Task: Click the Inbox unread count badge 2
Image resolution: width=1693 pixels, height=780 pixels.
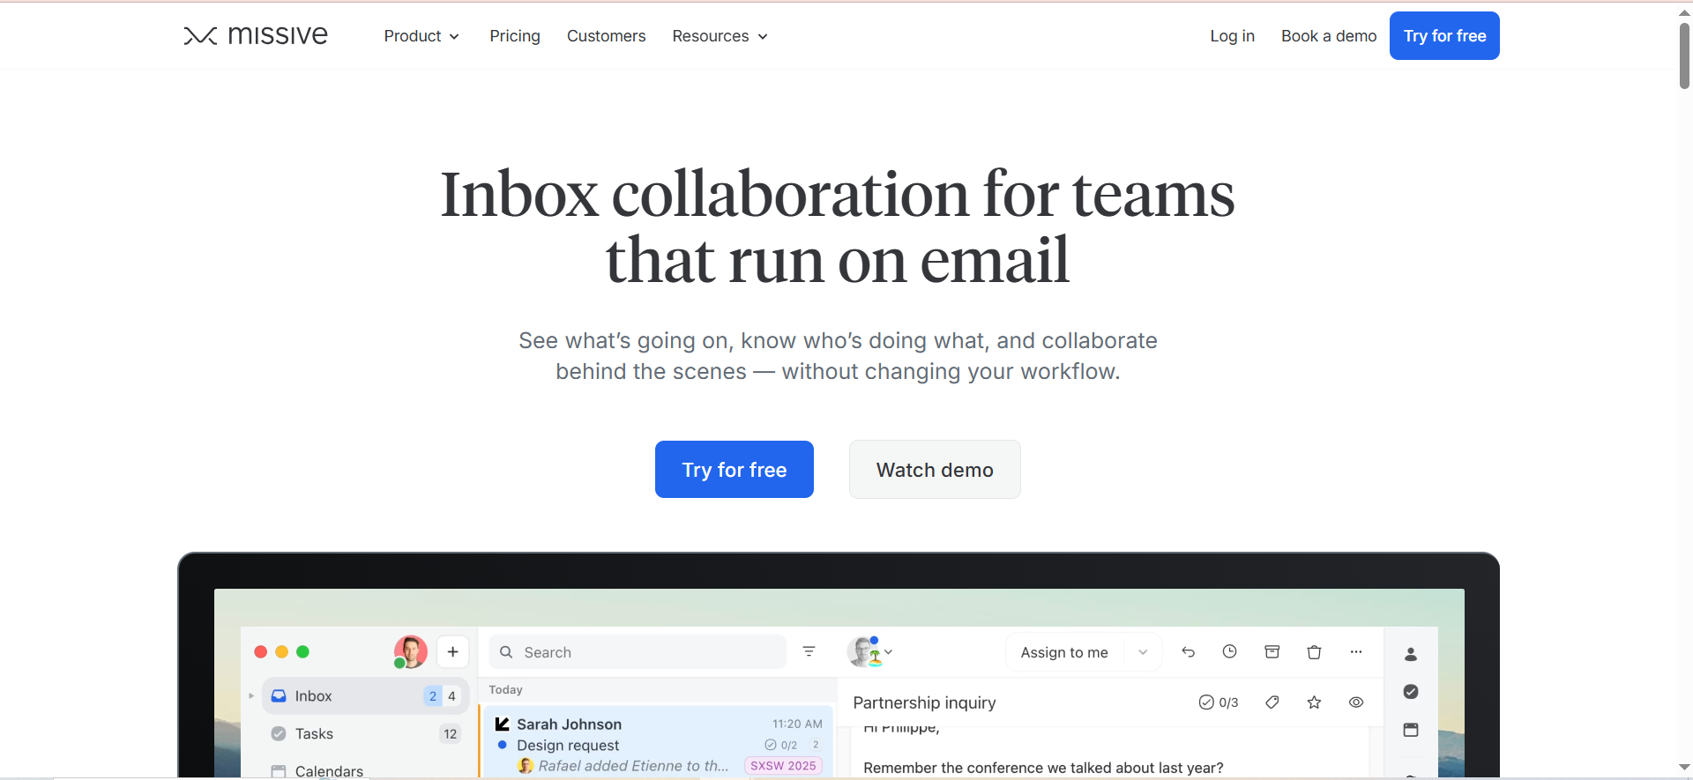Action: click(x=432, y=696)
